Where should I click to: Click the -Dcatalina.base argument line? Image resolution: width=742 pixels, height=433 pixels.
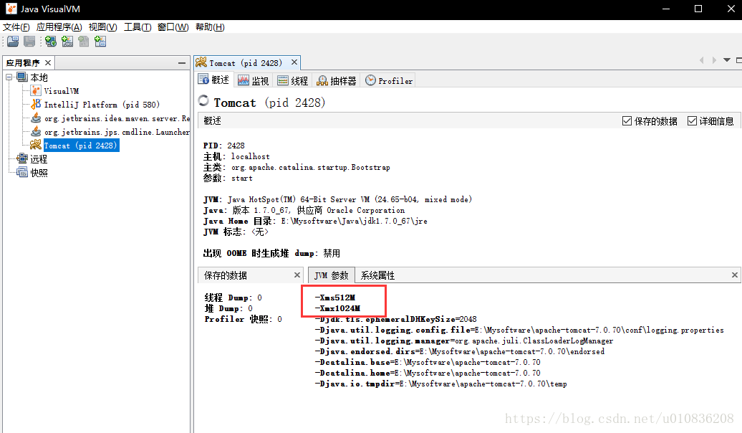428,362
